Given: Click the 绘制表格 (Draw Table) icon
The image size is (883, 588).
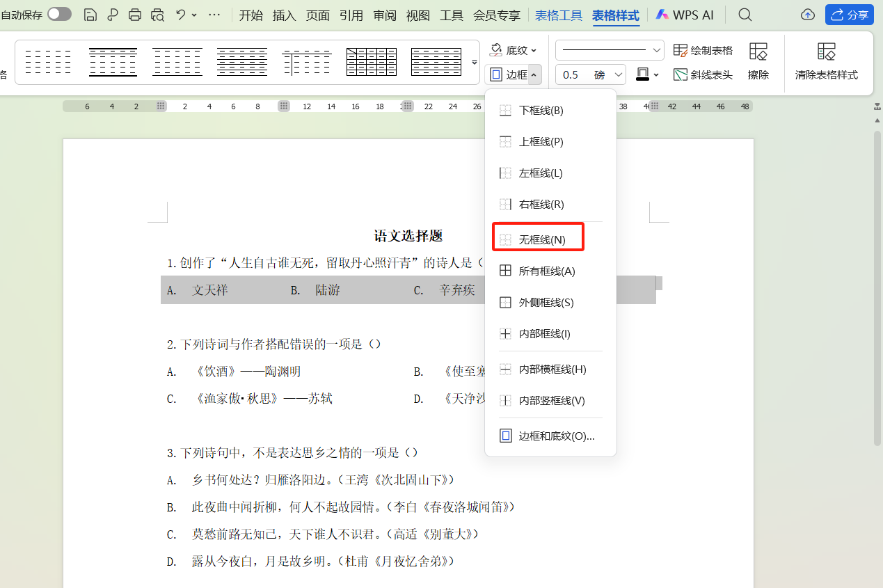Looking at the screenshot, I should [703, 49].
